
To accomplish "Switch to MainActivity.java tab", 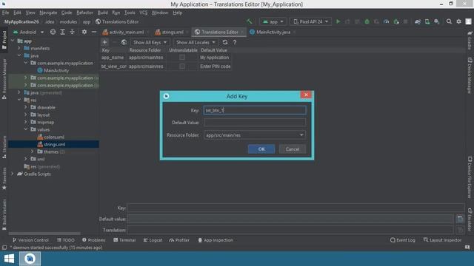I will pyautogui.click(x=273, y=32).
